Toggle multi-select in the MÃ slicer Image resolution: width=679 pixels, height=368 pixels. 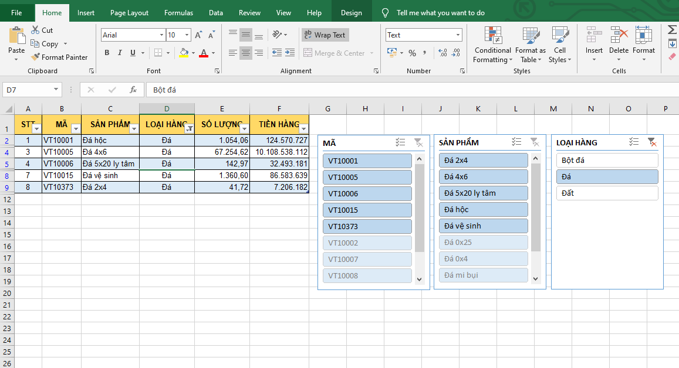point(401,142)
